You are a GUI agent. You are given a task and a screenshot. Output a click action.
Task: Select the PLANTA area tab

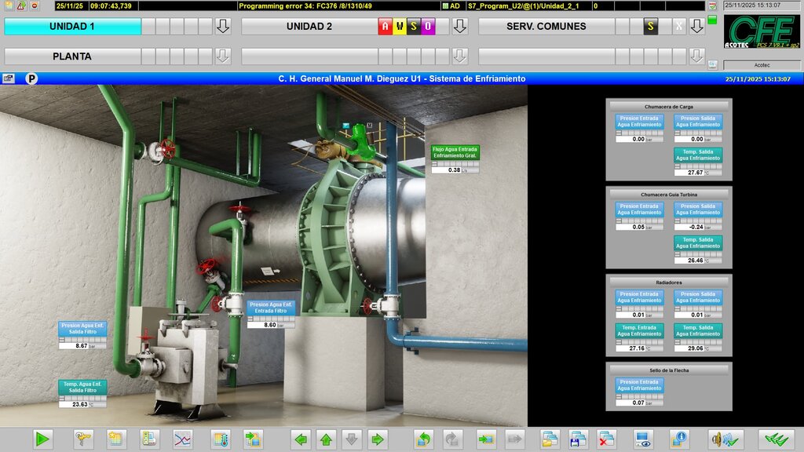(x=72, y=56)
